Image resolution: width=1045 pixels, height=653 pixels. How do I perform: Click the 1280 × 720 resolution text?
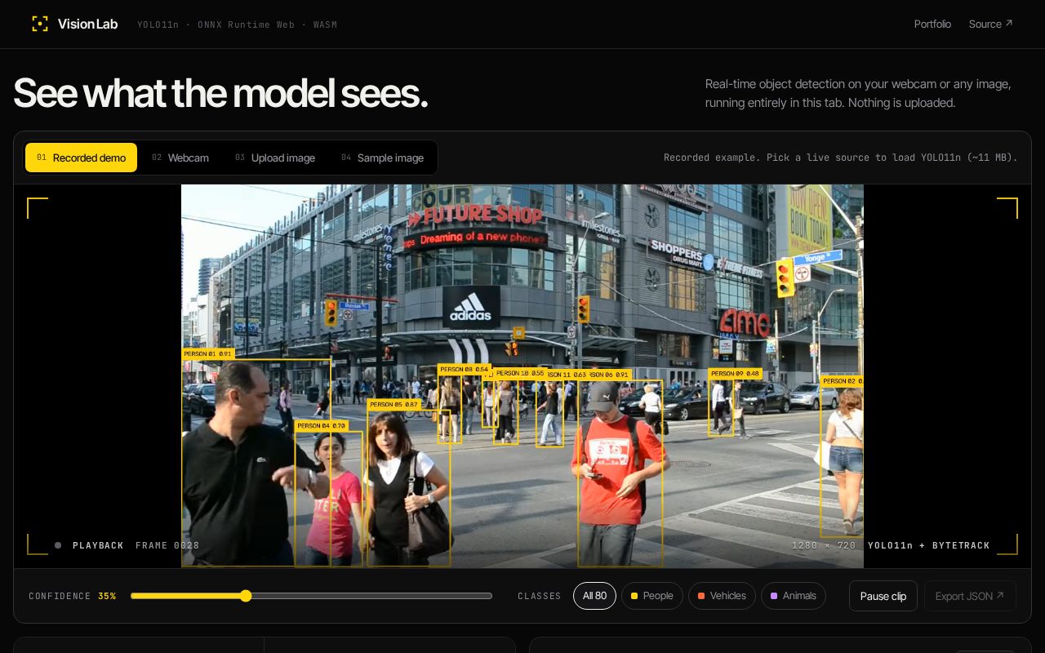824,545
